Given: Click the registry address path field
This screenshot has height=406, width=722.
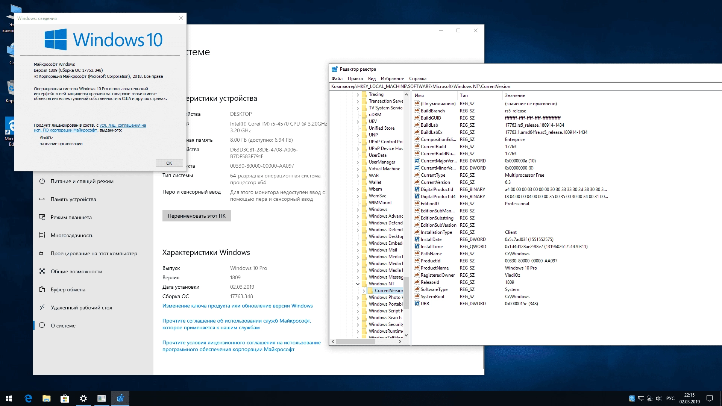Looking at the screenshot, I should coord(525,86).
